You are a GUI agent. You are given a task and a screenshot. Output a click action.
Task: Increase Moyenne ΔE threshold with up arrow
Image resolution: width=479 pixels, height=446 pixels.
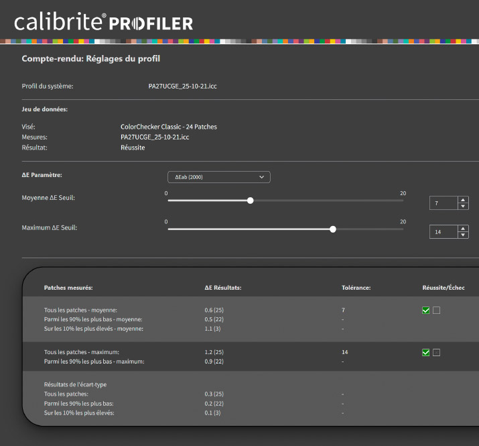click(463, 199)
